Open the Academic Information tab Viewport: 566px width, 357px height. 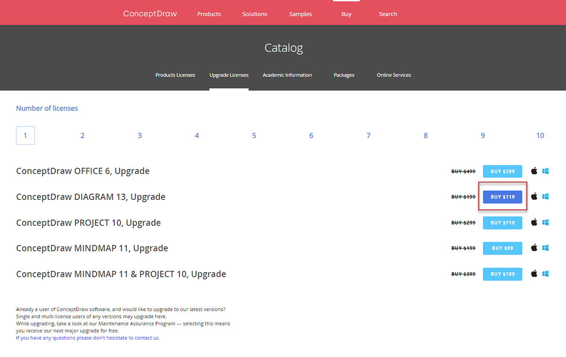(287, 75)
